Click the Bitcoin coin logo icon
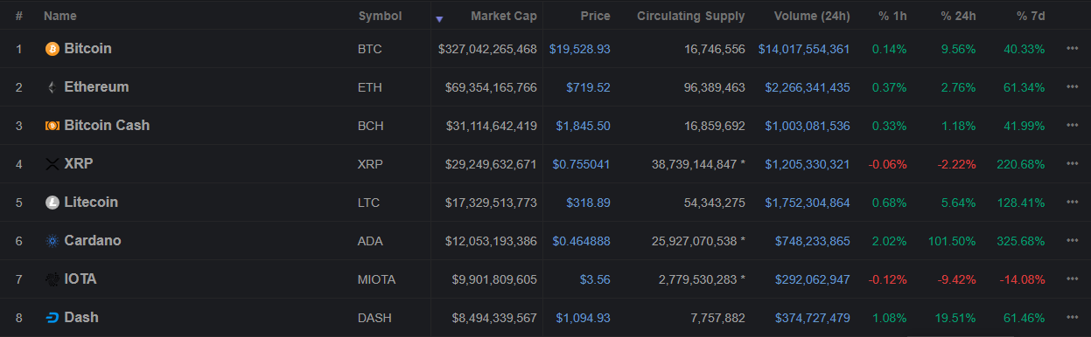Viewport: 1091px width, 337px height. (52, 49)
